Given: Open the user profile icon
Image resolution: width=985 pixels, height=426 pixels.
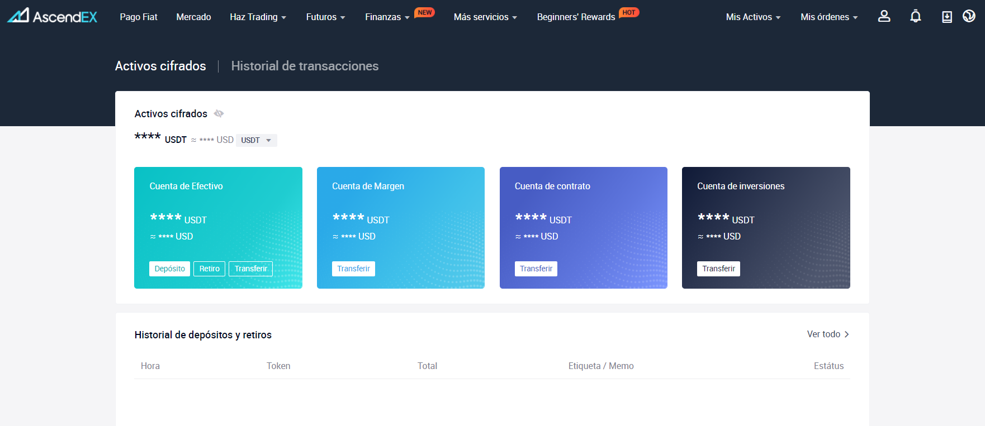Looking at the screenshot, I should (884, 16).
